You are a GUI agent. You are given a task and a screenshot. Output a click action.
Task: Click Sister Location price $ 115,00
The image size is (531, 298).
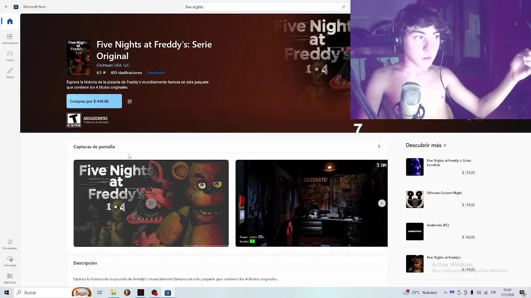468,173
